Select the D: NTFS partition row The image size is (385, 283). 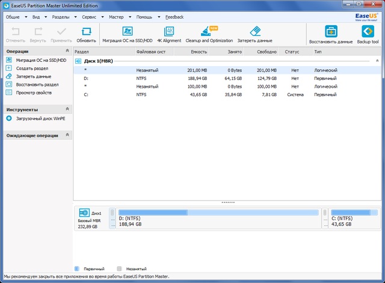[180, 78]
